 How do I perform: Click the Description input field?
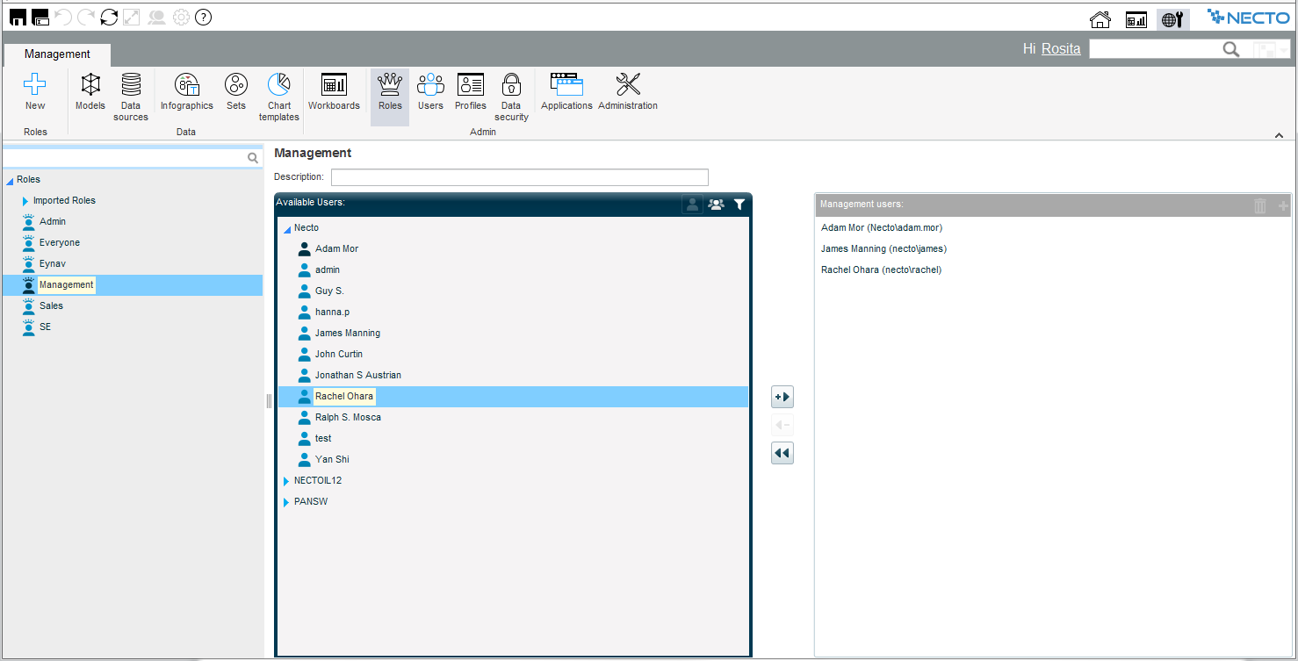(x=519, y=177)
